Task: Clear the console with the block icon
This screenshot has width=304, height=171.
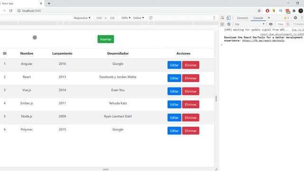Action: point(229,24)
